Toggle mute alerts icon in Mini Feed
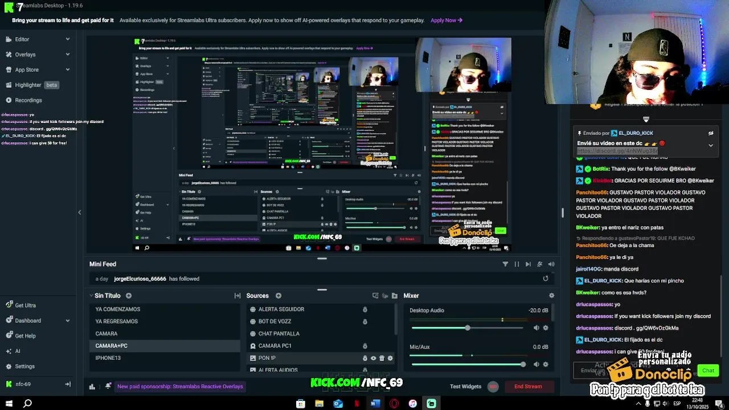The image size is (729, 410). [x=539, y=264]
